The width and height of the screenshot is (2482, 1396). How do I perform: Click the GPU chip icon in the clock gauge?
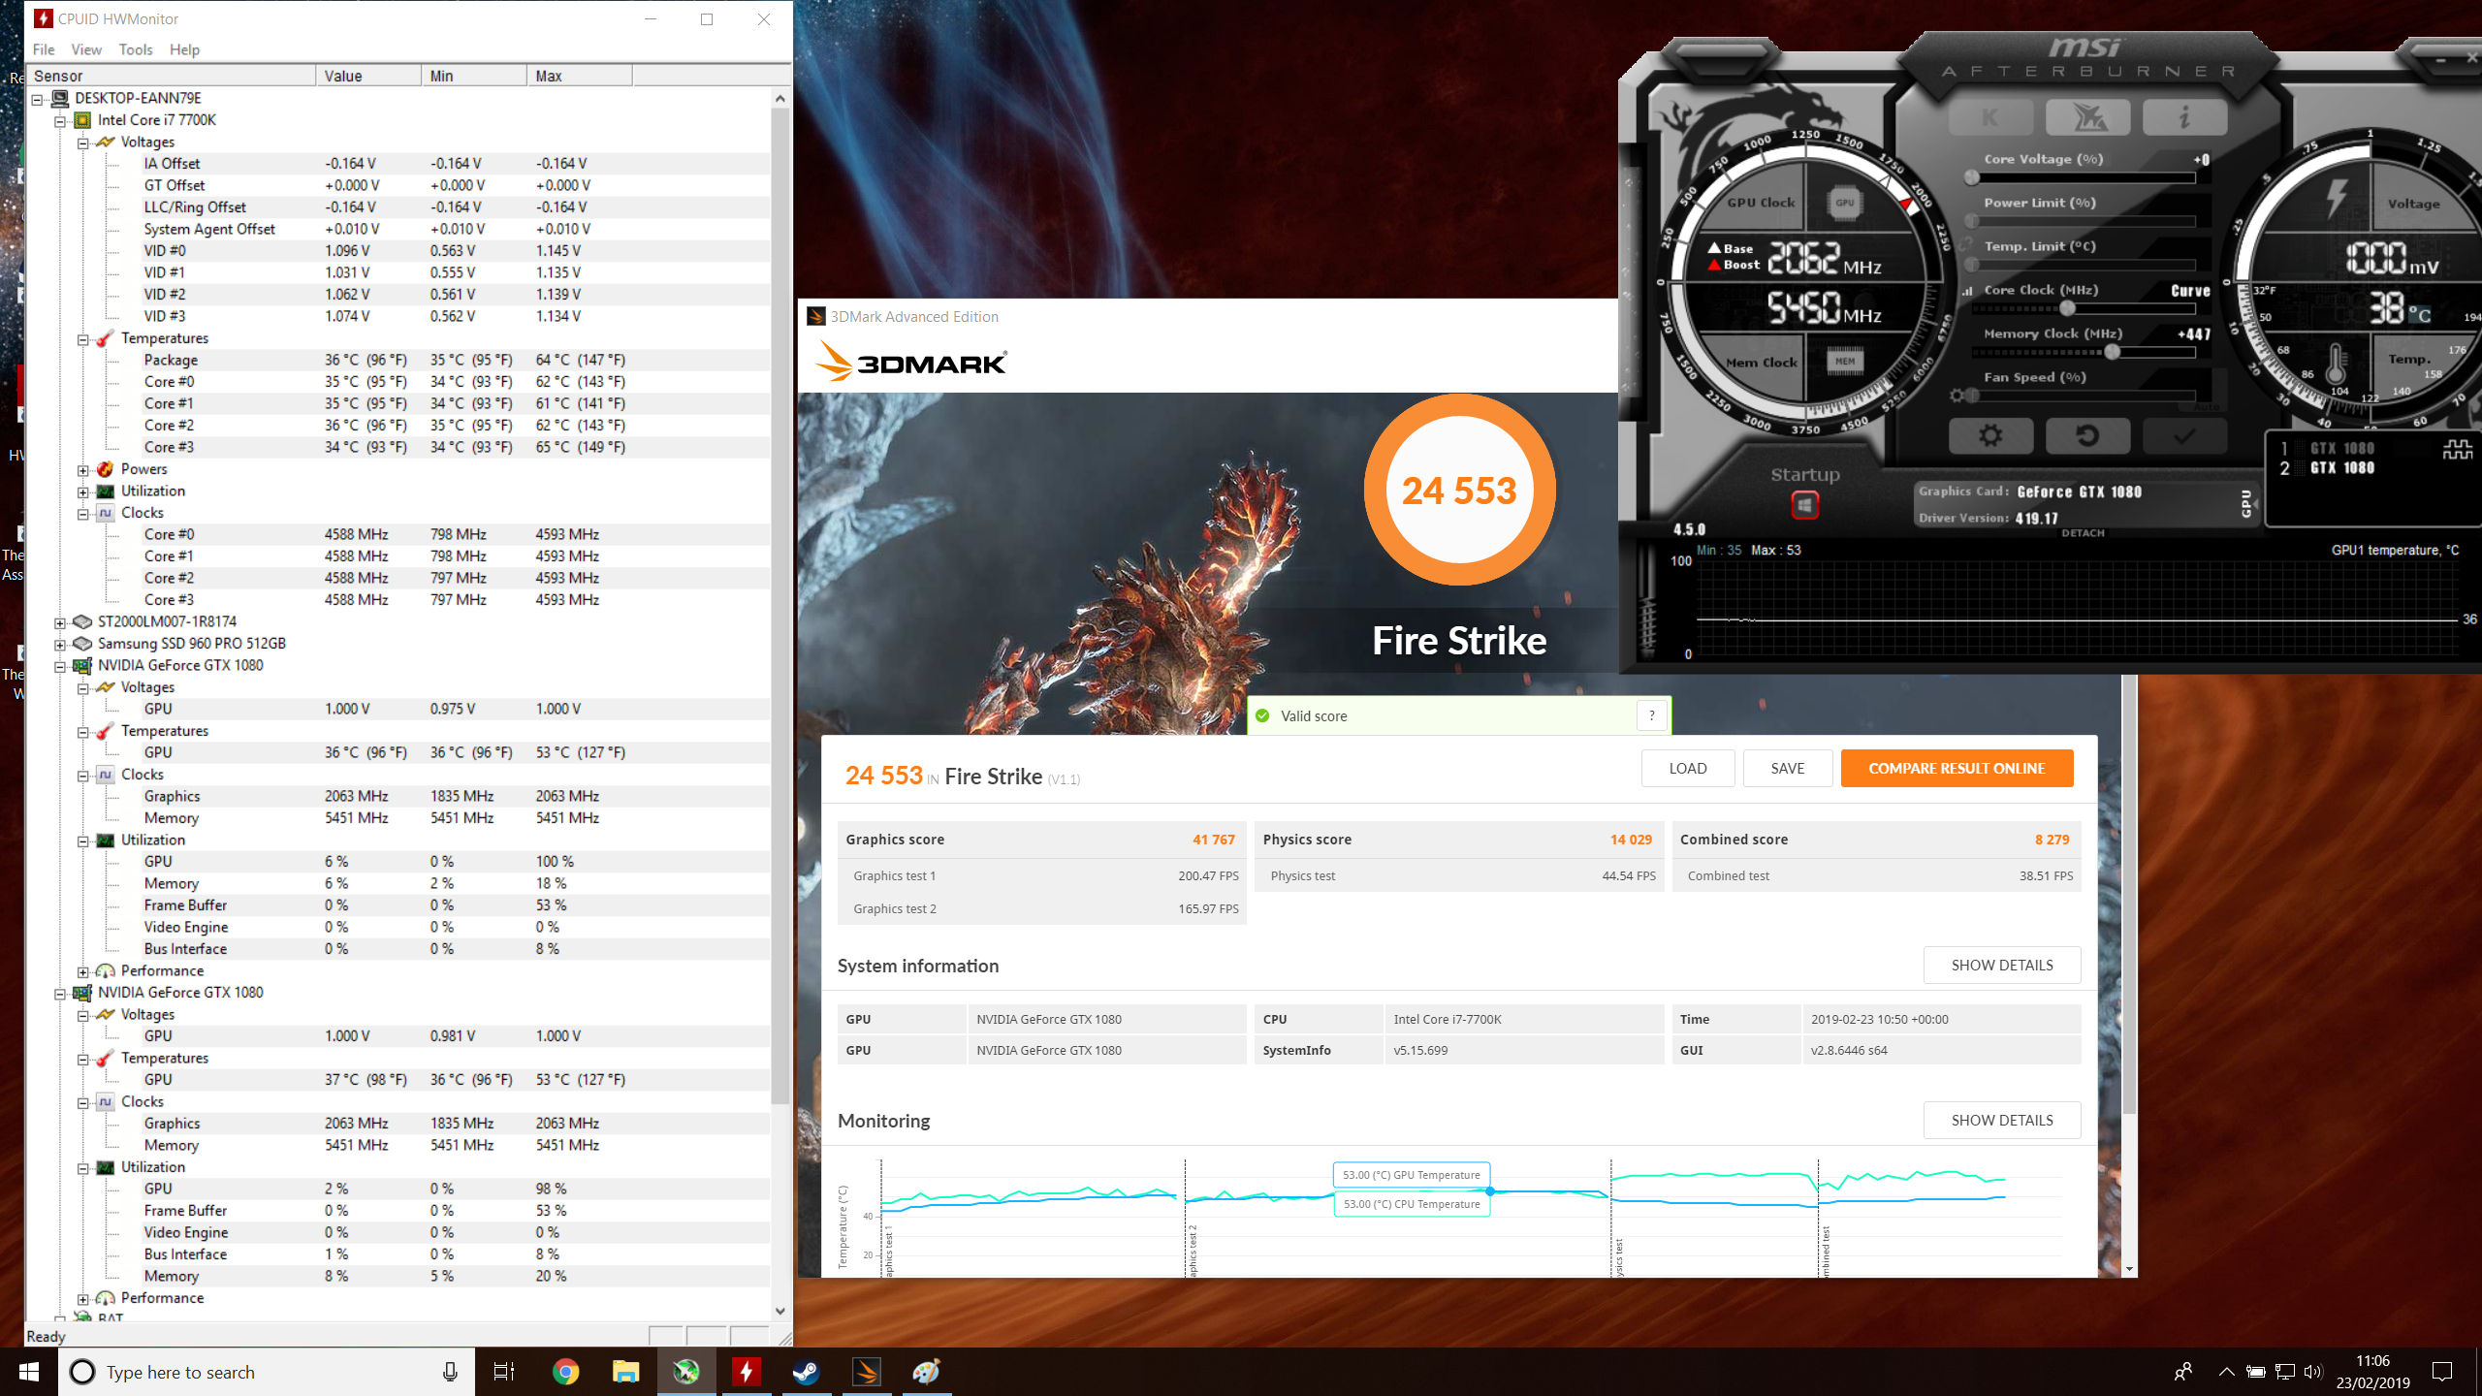pos(1844,203)
